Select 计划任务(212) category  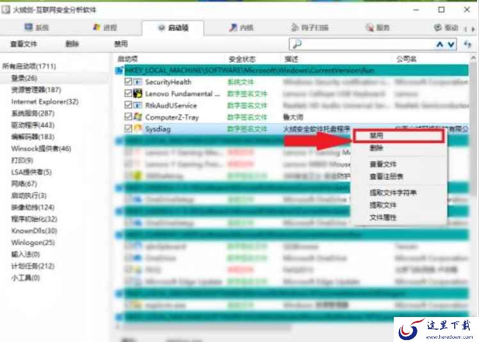[33, 266]
